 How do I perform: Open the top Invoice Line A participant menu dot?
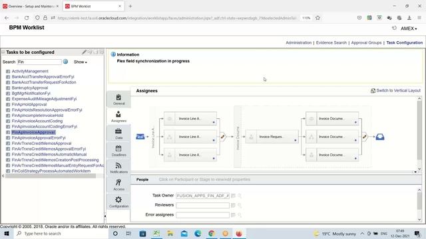pyautogui.click(x=214, y=122)
